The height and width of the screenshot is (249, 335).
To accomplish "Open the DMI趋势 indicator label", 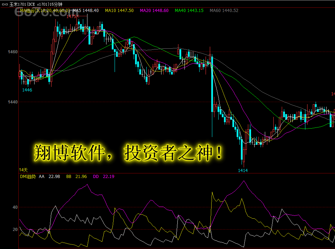I will pyautogui.click(x=28, y=177).
